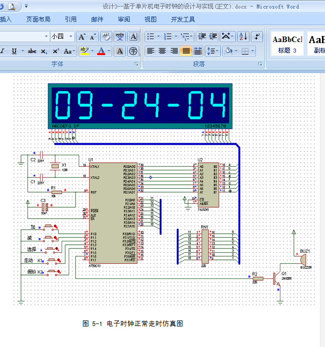The height and width of the screenshot is (347, 325).
Task: Select the 审阅 ribbon tab
Action: point(124,20)
